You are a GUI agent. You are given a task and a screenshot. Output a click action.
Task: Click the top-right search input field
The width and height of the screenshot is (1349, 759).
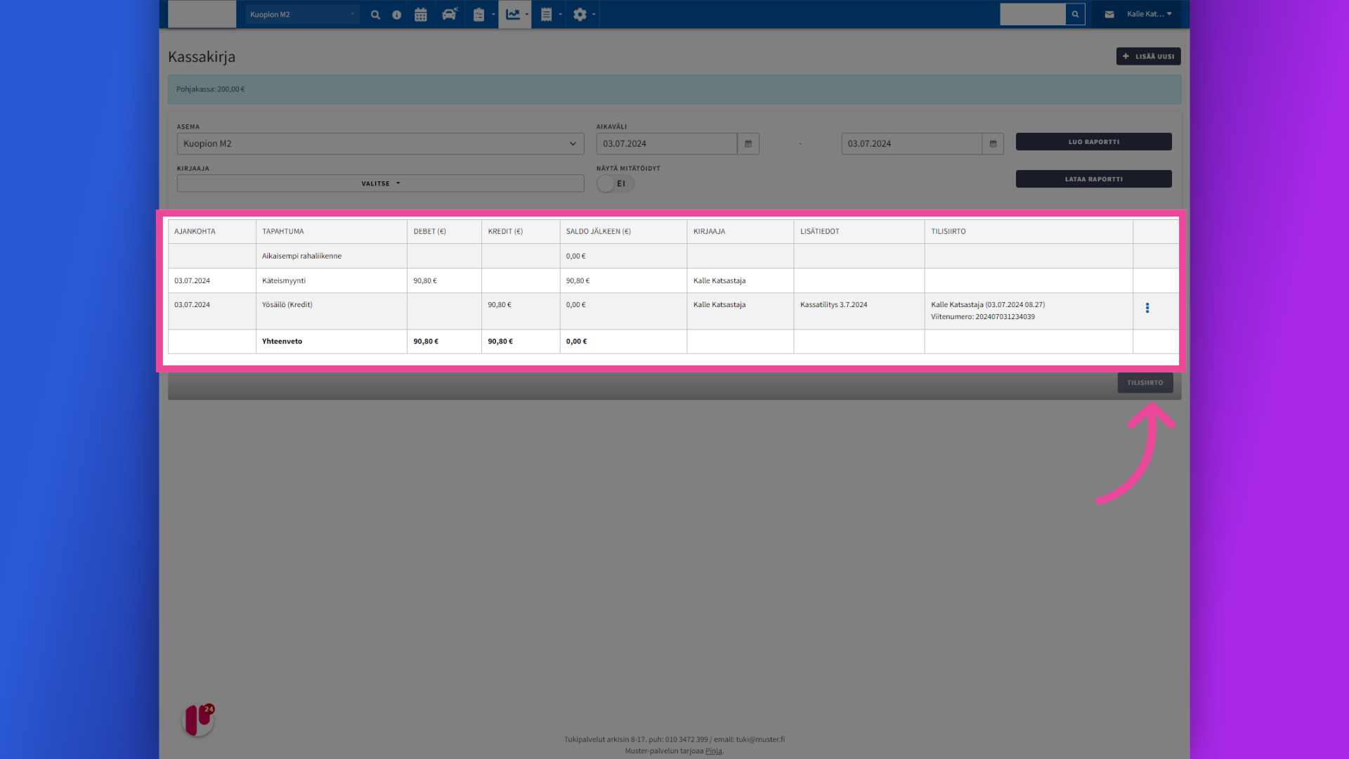click(x=1033, y=14)
